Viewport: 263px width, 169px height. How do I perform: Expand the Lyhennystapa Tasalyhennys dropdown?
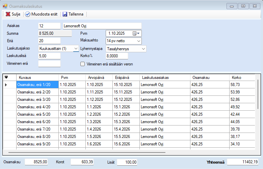(143, 49)
